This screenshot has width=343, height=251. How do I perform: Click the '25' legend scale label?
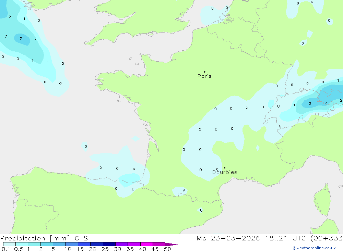[x=105, y=249]
